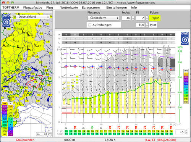Click the cloud icon below 6 UTC
This screenshot has height=142, width=191.
click(66, 128)
